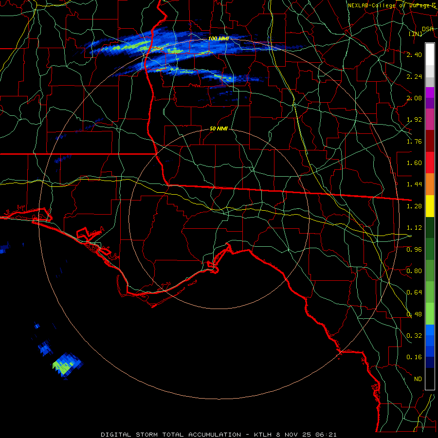Pick the orange swatch on the color scale
This screenshot has height=438, width=438.
pos(430,184)
